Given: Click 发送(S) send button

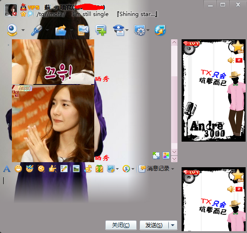Looking at the screenshot, I should (x=154, y=225).
